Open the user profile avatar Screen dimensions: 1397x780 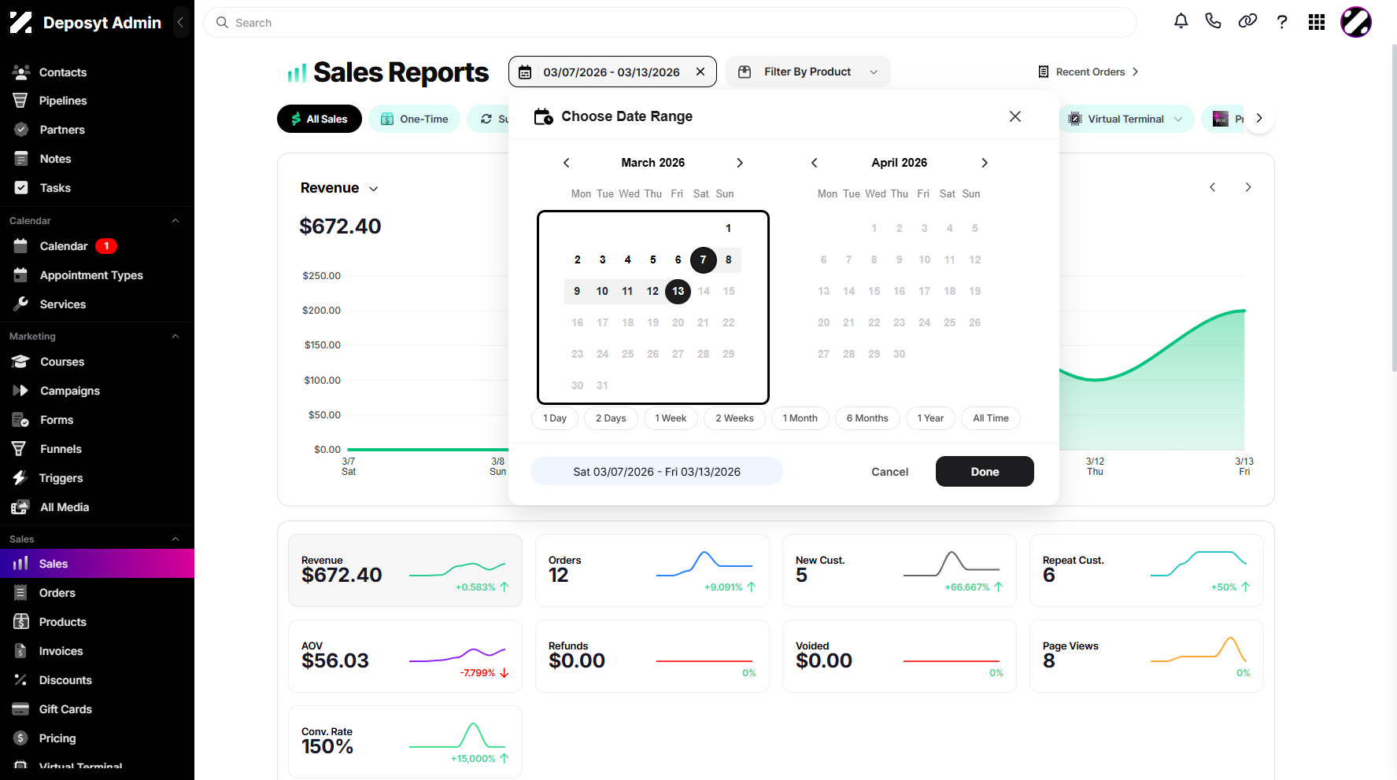[1356, 22]
